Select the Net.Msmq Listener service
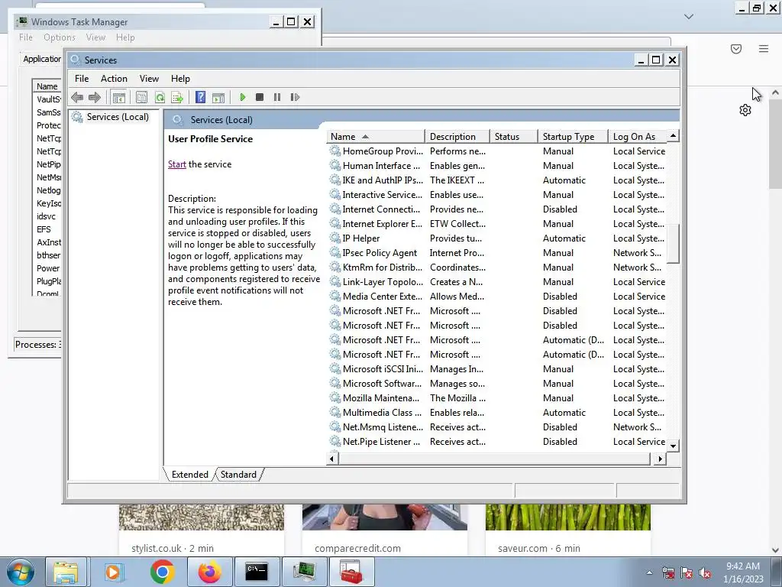The image size is (782, 587). coord(496,426)
